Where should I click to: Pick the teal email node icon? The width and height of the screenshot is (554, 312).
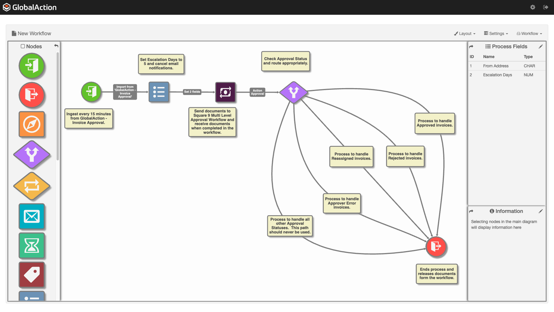click(31, 216)
